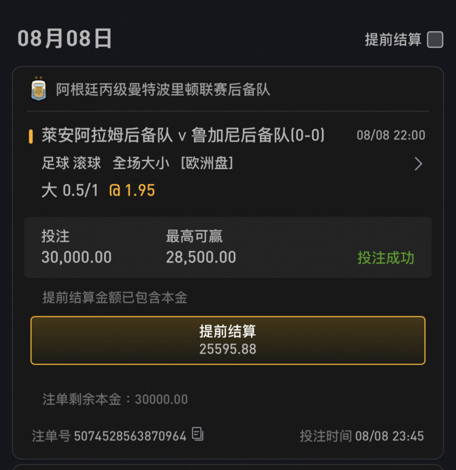Tap the 30,000.00 stake amount
456x470 pixels.
point(77,257)
